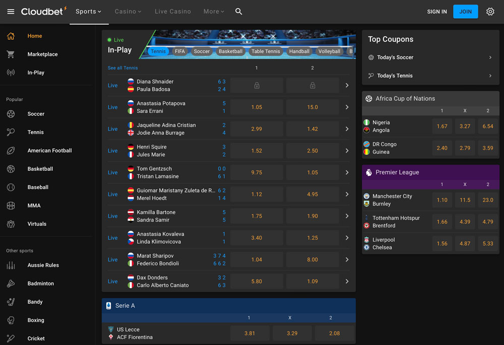The height and width of the screenshot is (345, 504).
Task: Click locked odds 2 for Paula Badosa
Action: pyautogui.click(x=312, y=86)
